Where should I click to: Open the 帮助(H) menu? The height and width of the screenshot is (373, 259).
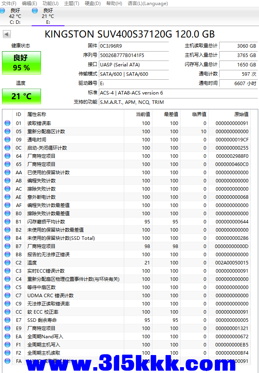tap(114, 4)
